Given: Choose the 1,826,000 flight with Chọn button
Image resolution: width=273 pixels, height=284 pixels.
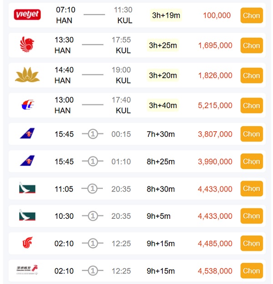Looking at the screenshot, I should click(x=251, y=75).
